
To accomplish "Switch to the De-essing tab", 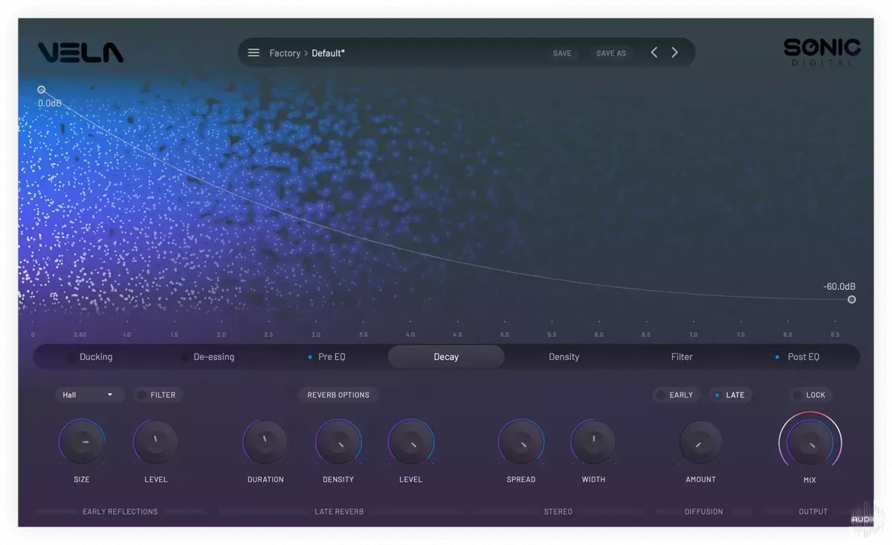I will (214, 357).
